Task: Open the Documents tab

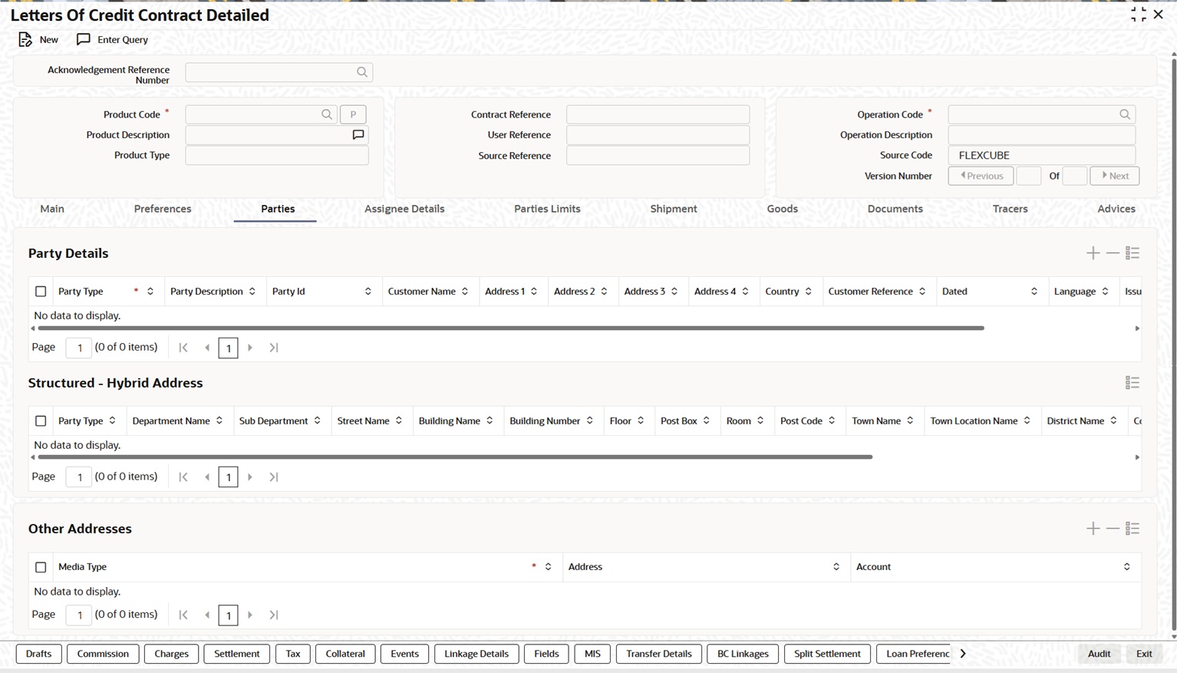Action: click(x=895, y=209)
